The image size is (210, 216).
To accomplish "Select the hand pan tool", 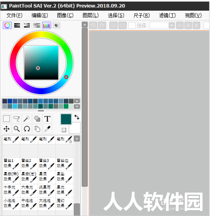I will pyautogui.click(x=37, y=129).
